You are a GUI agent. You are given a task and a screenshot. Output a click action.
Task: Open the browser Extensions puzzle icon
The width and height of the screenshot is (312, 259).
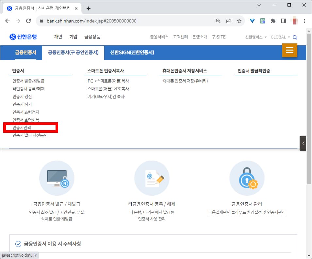[x=273, y=21]
